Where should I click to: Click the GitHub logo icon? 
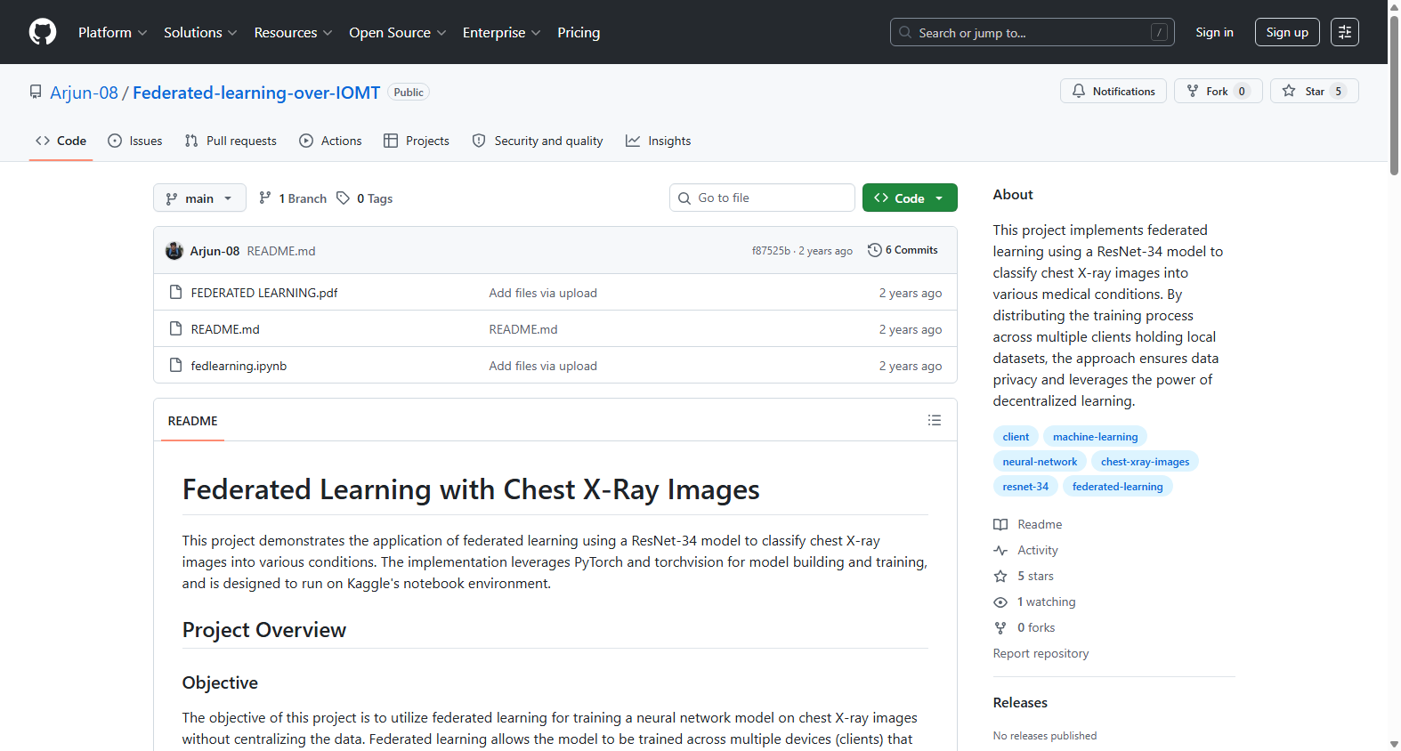(43, 32)
